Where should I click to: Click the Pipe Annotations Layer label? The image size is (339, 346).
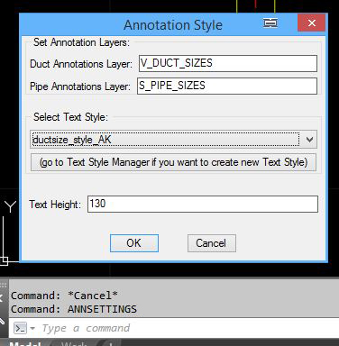pos(80,86)
